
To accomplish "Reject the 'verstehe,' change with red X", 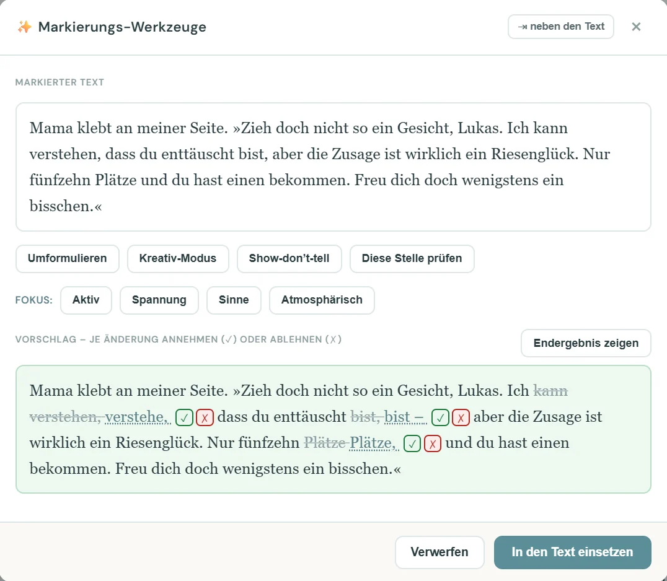I will click(205, 417).
